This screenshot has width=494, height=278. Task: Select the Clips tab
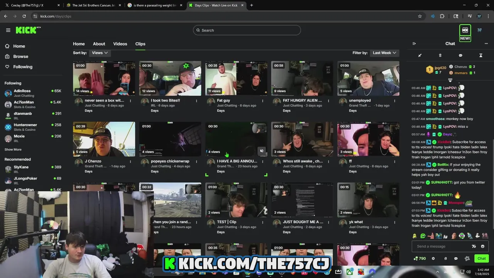140,44
